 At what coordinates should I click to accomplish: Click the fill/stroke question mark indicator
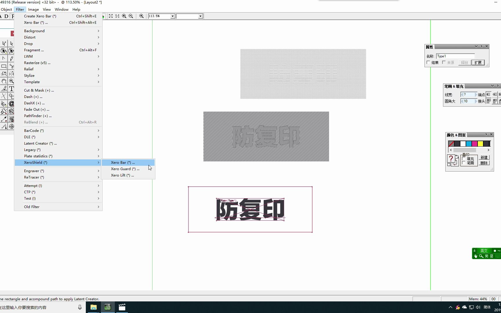pyautogui.click(x=451, y=159)
